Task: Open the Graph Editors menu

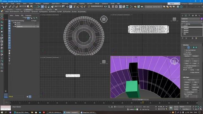Action: click(x=56, y=3)
